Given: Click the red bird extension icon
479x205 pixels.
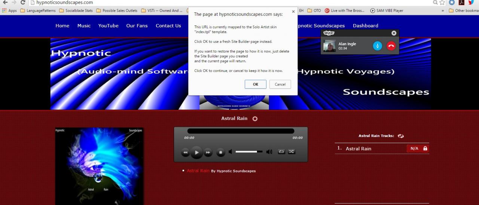Looking at the screenshot, I should click(471, 2).
